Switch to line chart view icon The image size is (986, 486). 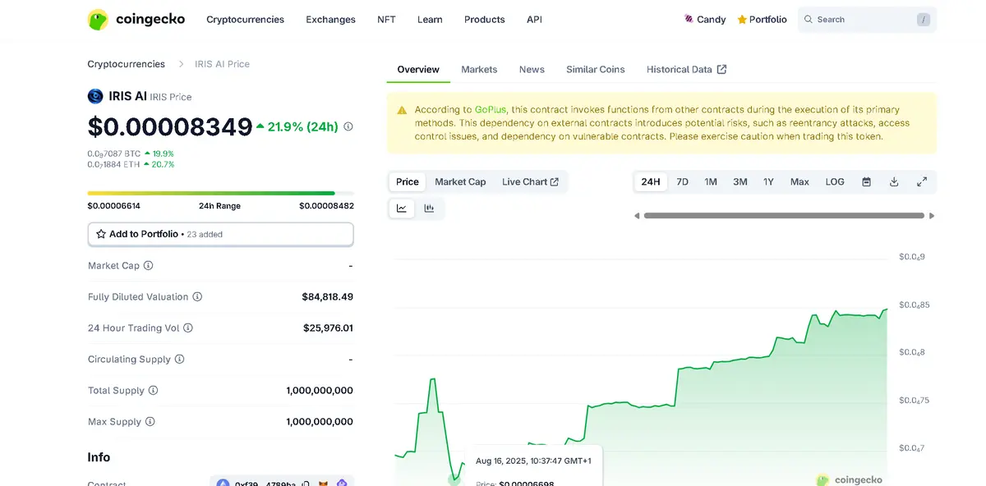[x=402, y=209]
